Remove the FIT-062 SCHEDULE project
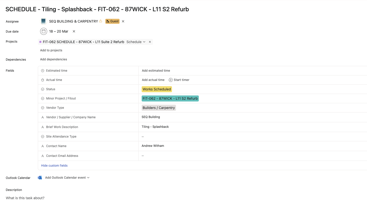Viewport: 367px width, 221px height. tap(150, 42)
